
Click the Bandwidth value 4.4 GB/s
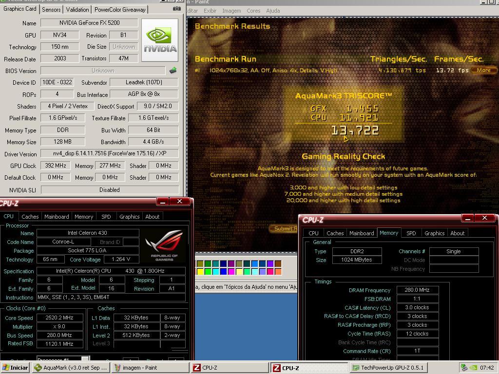pos(153,142)
